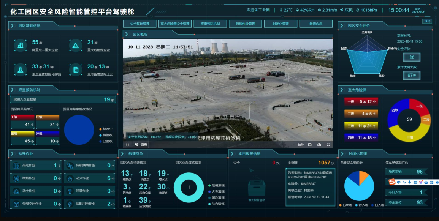Click the red 一级 hazard level swatch

(x=361, y=101)
